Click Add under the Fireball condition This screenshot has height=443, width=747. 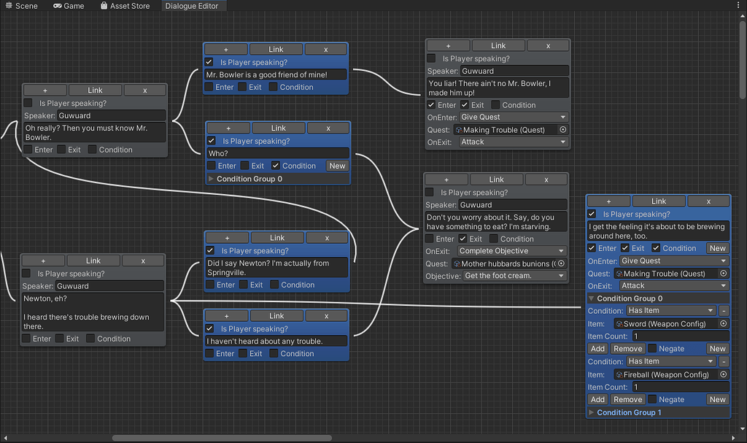coord(597,399)
